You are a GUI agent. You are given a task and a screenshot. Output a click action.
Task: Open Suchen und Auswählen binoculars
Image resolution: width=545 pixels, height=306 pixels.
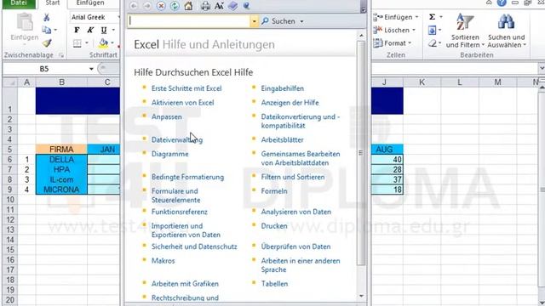coord(507,31)
